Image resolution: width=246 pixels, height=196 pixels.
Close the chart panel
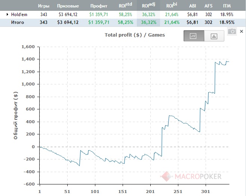click(242, 31)
